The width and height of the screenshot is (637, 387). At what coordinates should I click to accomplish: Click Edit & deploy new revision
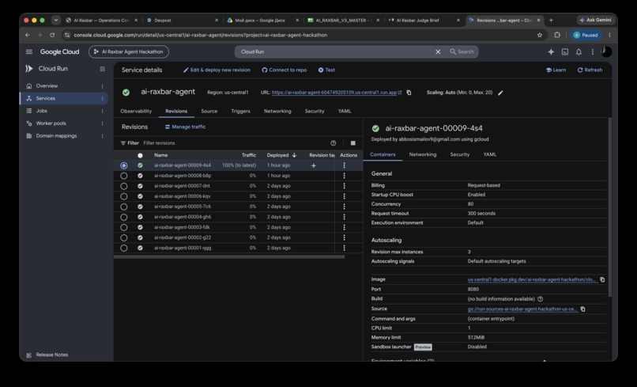[x=217, y=70]
